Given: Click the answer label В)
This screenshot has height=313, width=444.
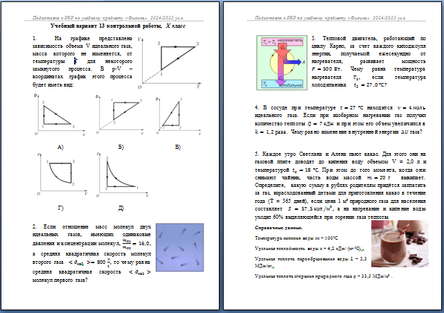Looking at the screenshot, I should 177,147.
